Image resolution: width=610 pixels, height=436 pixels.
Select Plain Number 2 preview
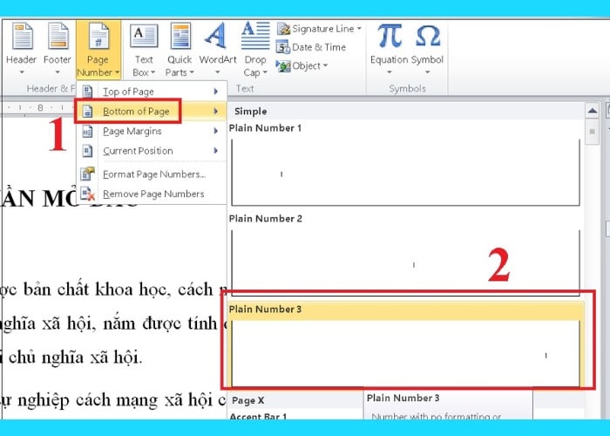coord(405,262)
